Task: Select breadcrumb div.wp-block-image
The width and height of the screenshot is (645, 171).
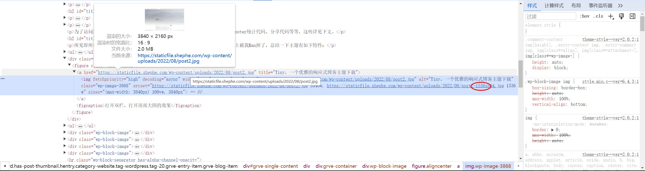Action: pos(384,166)
